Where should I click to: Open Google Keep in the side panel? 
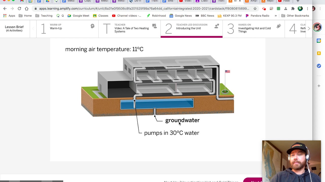point(319,53)
